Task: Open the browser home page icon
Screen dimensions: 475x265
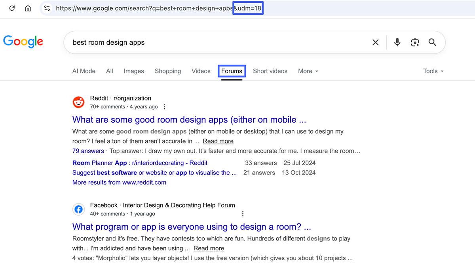Action: (x=28, y=8)
